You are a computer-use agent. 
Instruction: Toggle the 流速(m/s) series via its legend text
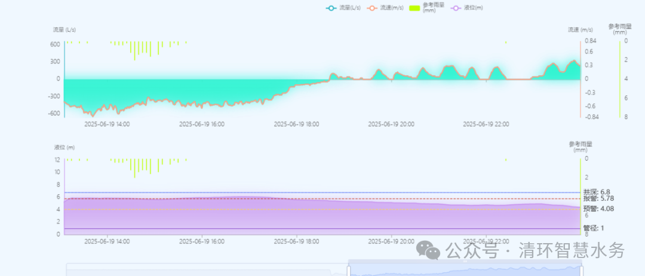tap(393, 8)
